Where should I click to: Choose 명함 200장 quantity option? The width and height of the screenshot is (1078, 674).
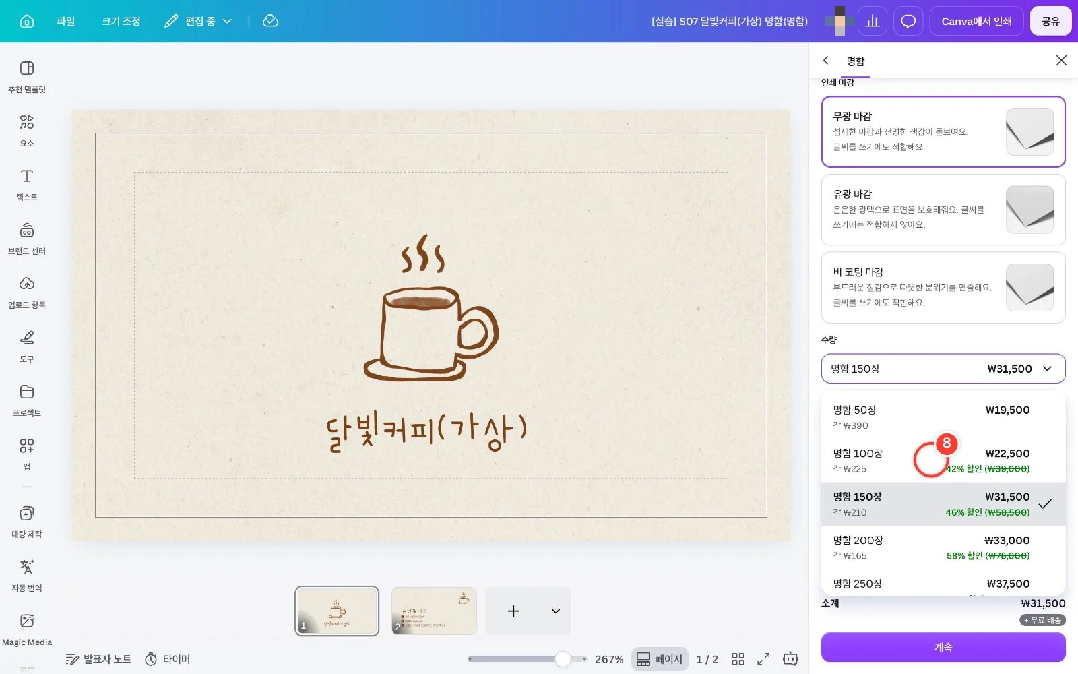pyautogui.click(x=943, y=547)
